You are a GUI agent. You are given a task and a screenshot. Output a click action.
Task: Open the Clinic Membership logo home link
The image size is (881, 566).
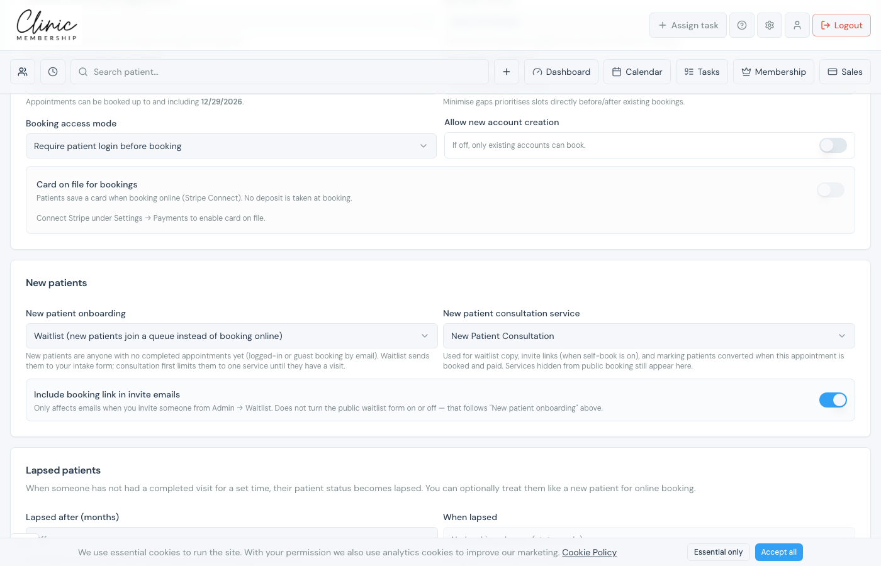click(x=47, y=25)
